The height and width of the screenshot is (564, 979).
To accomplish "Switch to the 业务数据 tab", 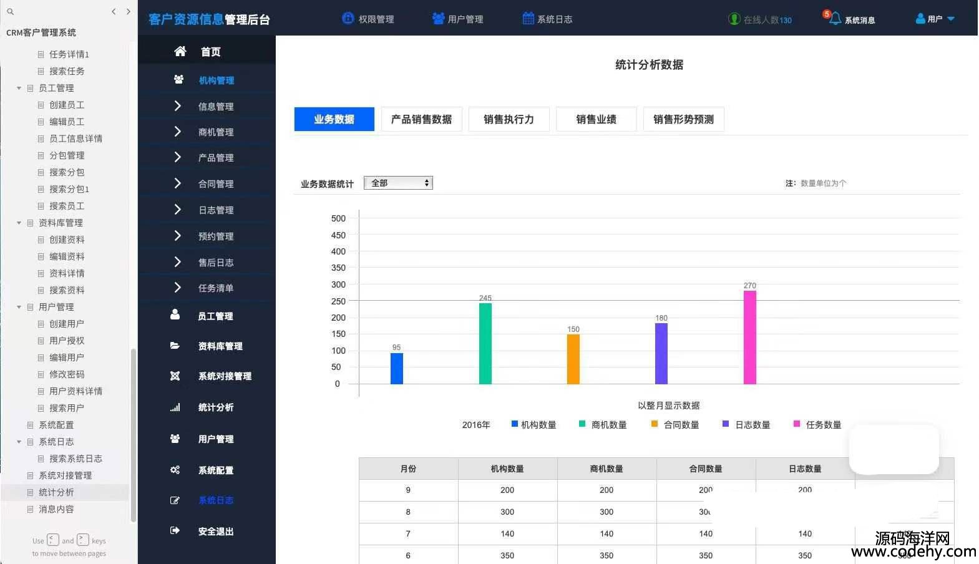I will 334,119.
